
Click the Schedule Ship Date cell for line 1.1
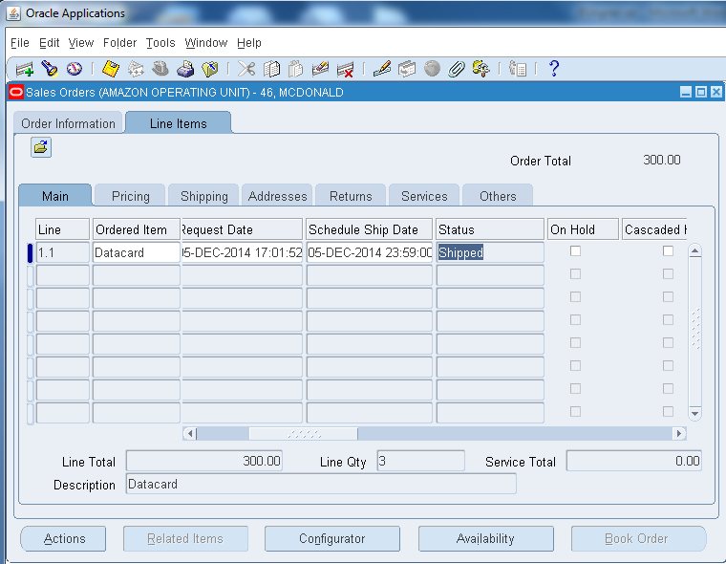(369, 252)
